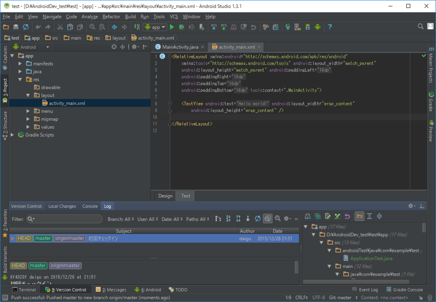Image resolution: width=436 pixels, height=302 pixels.
Task: Click the Open folder toolbar icon
Action: tap(6, 27)
